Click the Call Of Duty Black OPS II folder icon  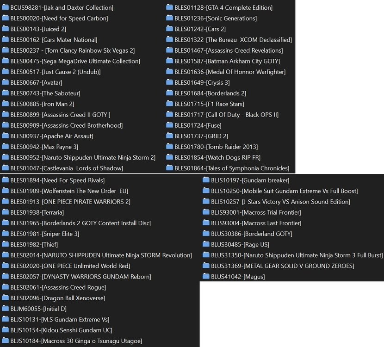[169, 115]
